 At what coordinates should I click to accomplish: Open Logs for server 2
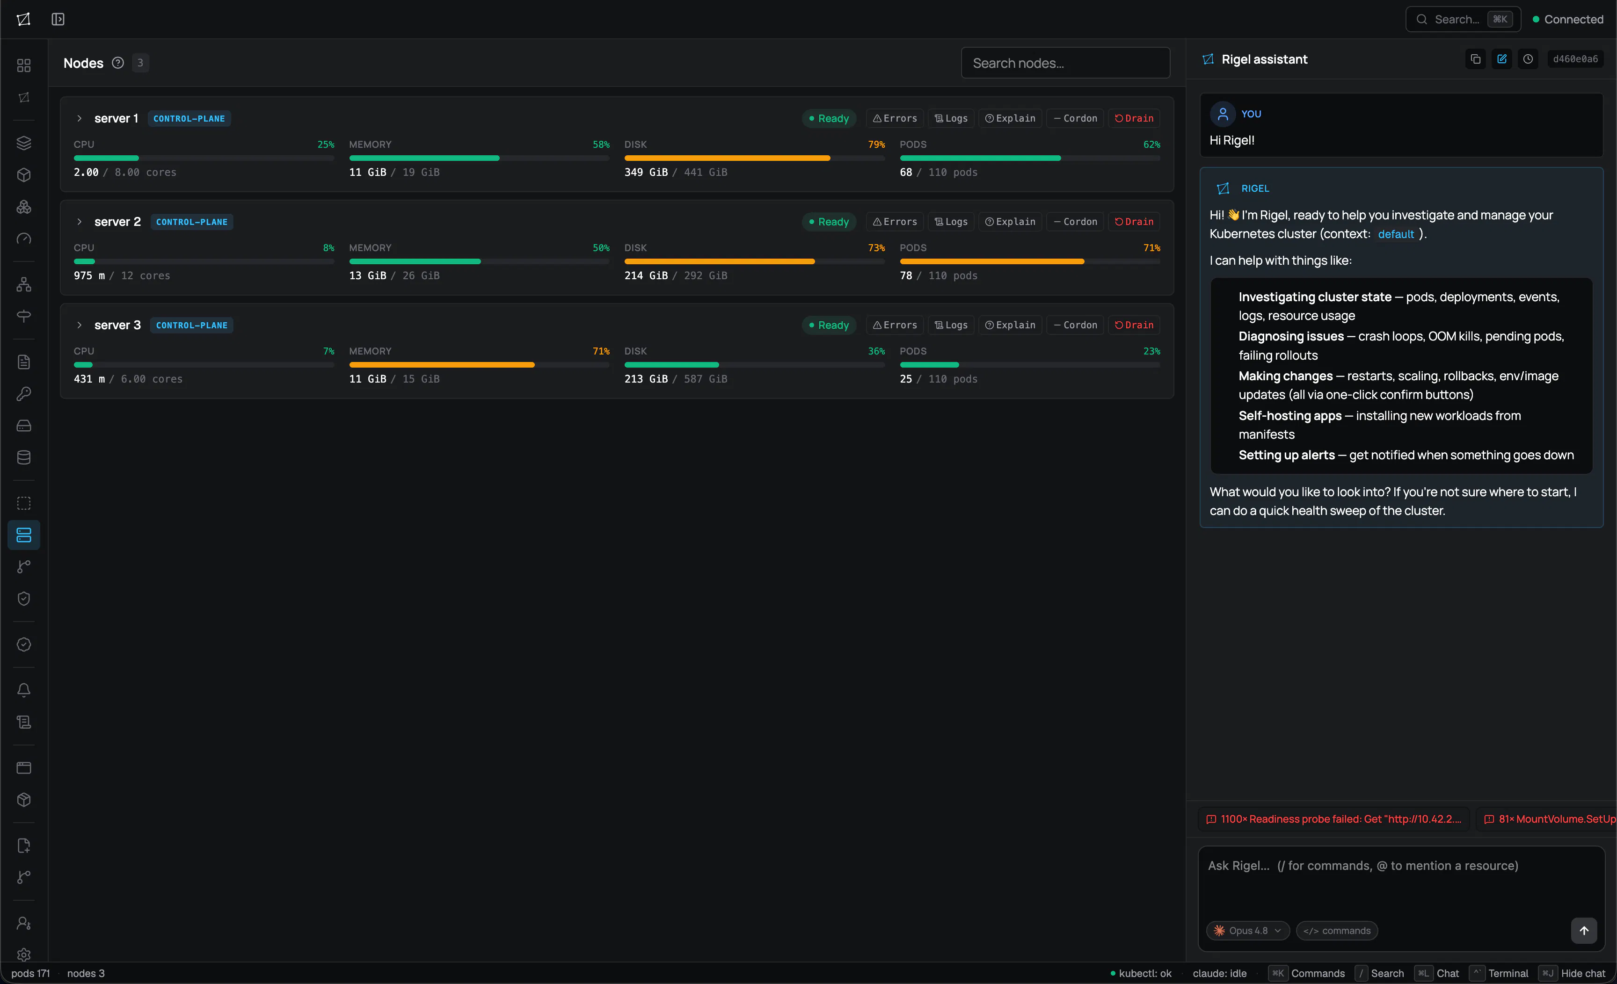[x=951, y=222]
